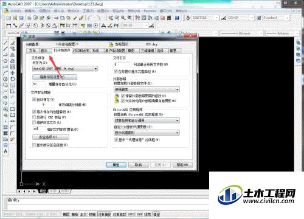Click the 增量保存百分比 input field
The image size is (304, 219).
(39, 84)
